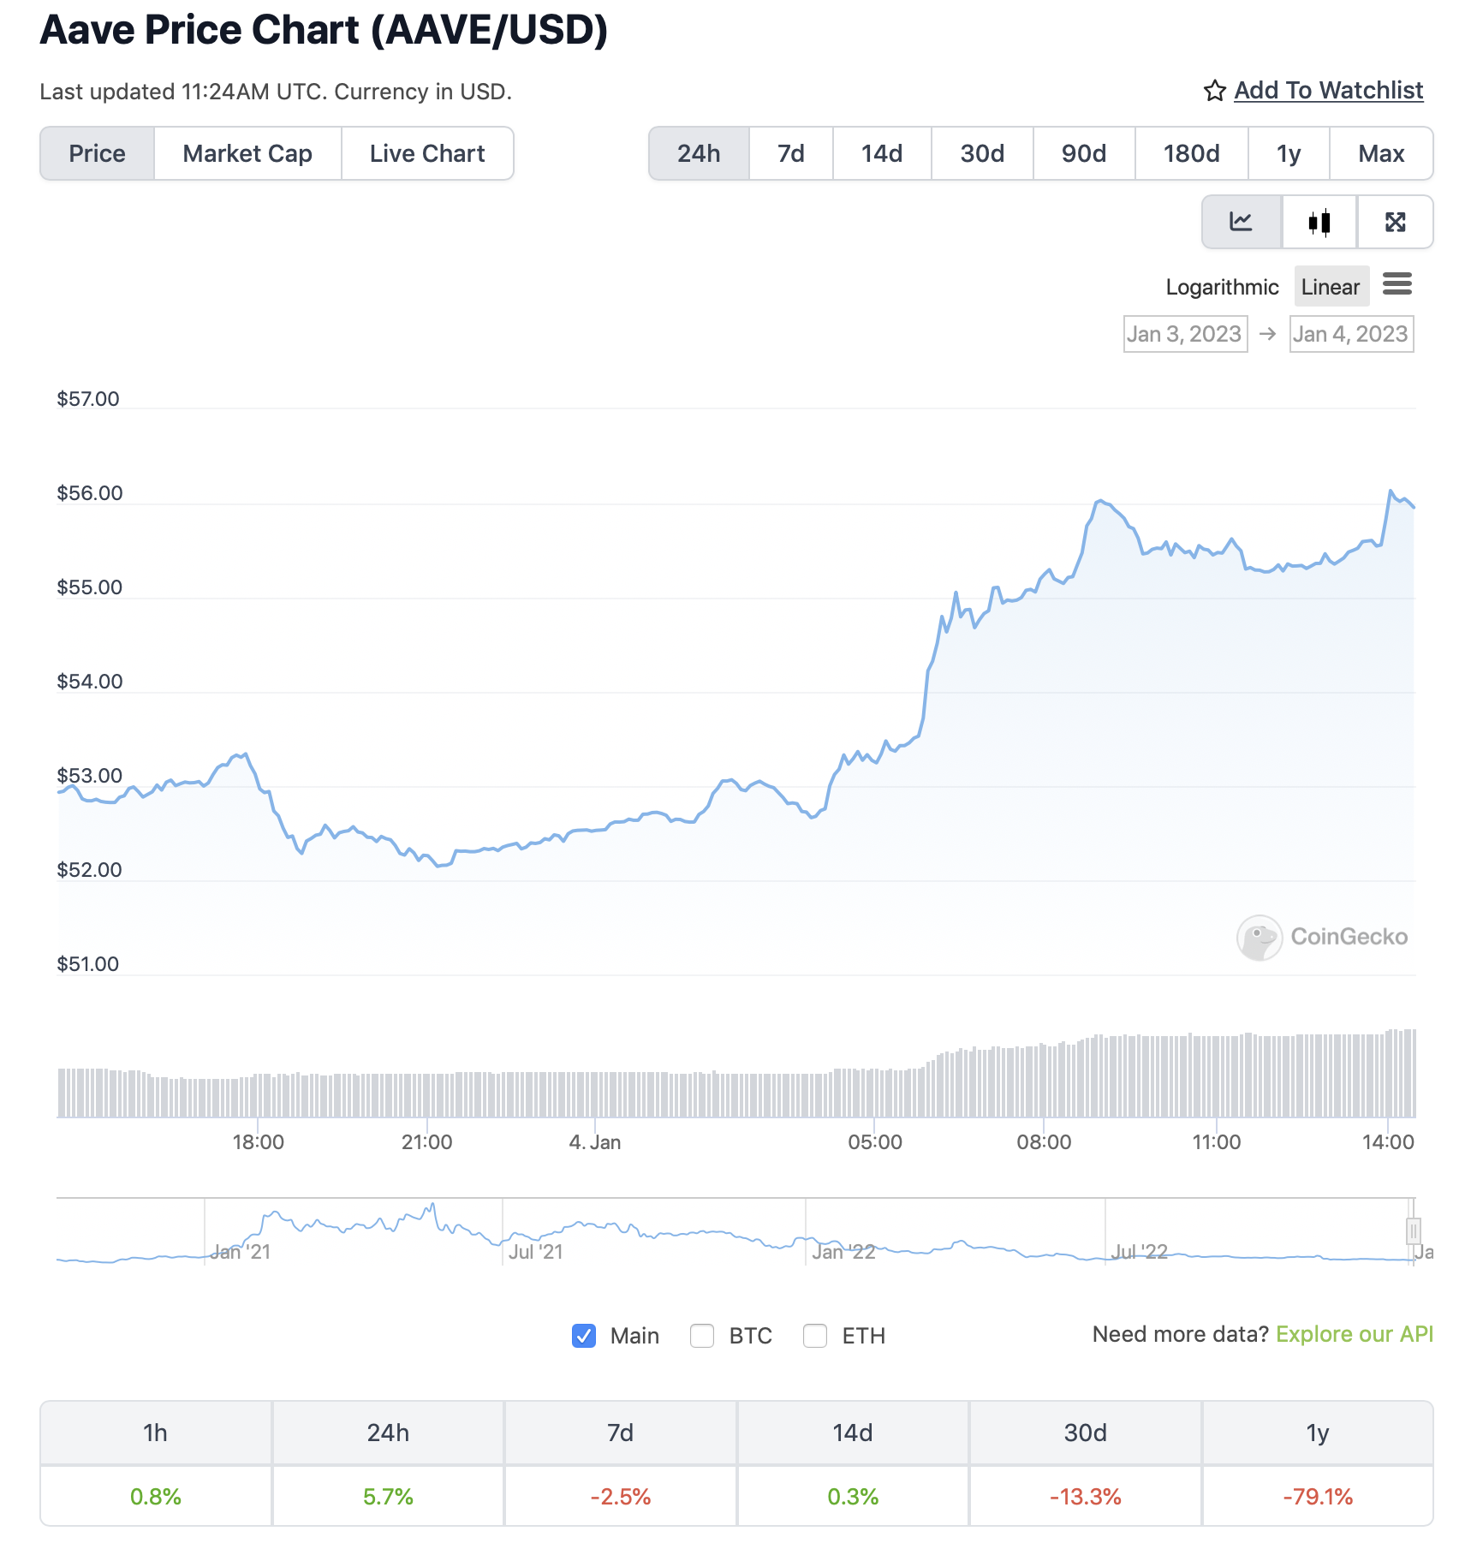The height and width of the screenshot is (1555, 1471).
Task: Open the Jan 4, 2023 end date field
Action: [x=1350, y=334]
